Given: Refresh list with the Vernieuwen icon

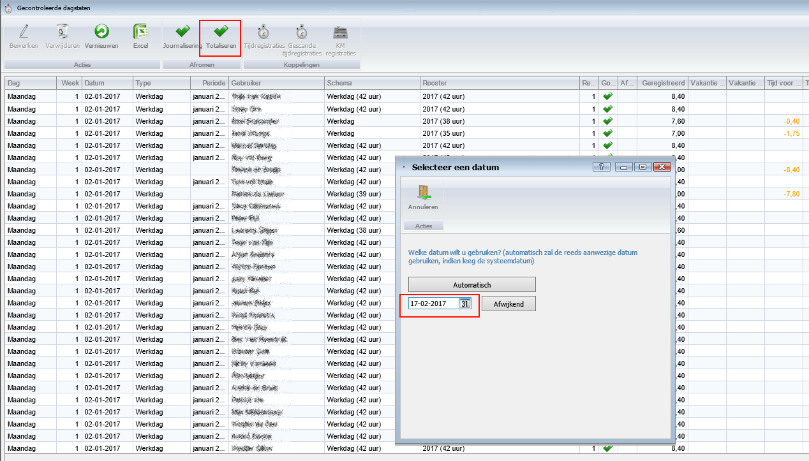Looking at the screenshot, I should point(101,32).
